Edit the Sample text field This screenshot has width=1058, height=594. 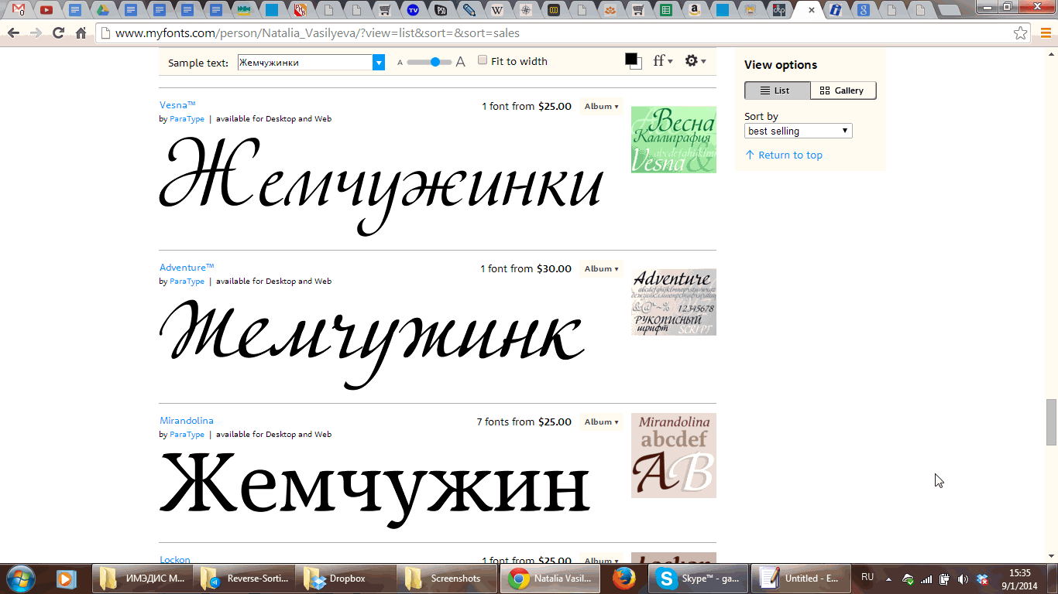305,63
